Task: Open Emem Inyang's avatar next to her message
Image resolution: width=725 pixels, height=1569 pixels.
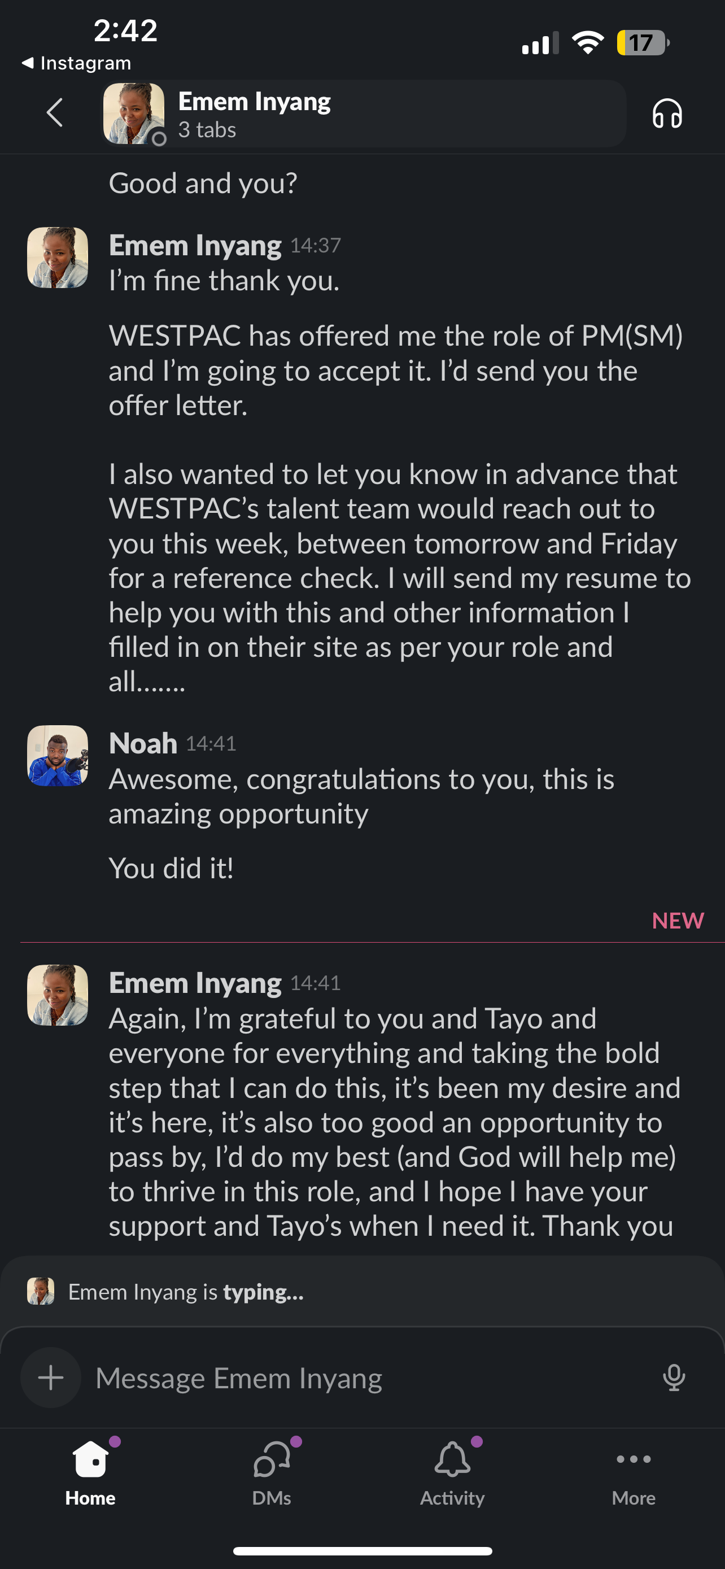Action: 56,257
